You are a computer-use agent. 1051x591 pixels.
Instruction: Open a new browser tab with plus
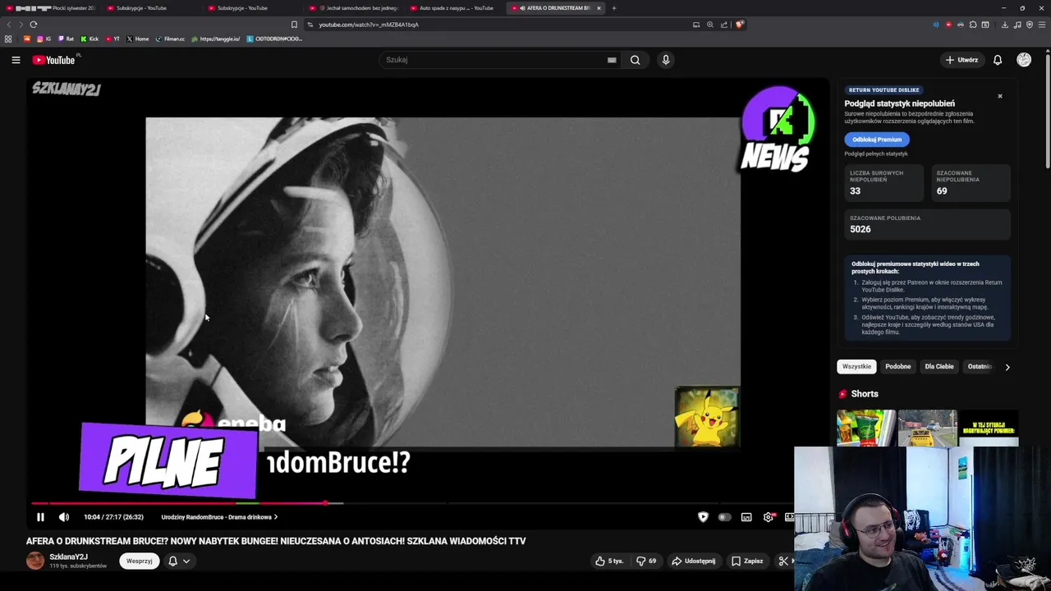pyautogui.click(x=614, y=8)
